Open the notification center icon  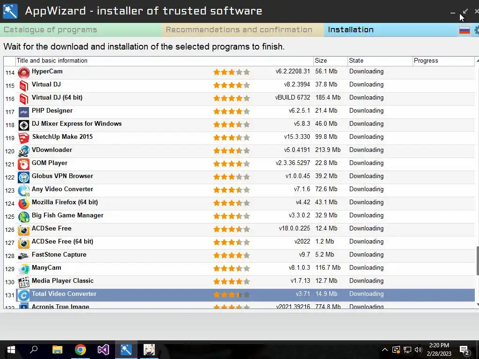coord(464,351)
